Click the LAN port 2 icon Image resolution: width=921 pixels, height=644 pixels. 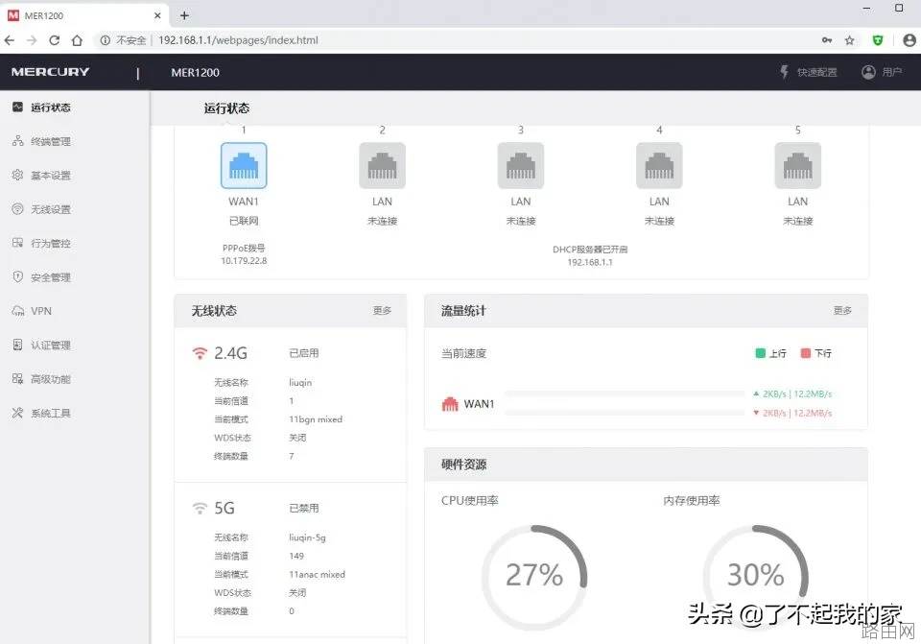pyautogui.click(x=383, y=165)
